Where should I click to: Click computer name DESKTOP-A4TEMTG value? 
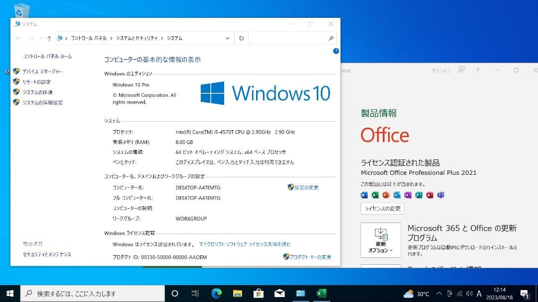(x=198, y=187)
